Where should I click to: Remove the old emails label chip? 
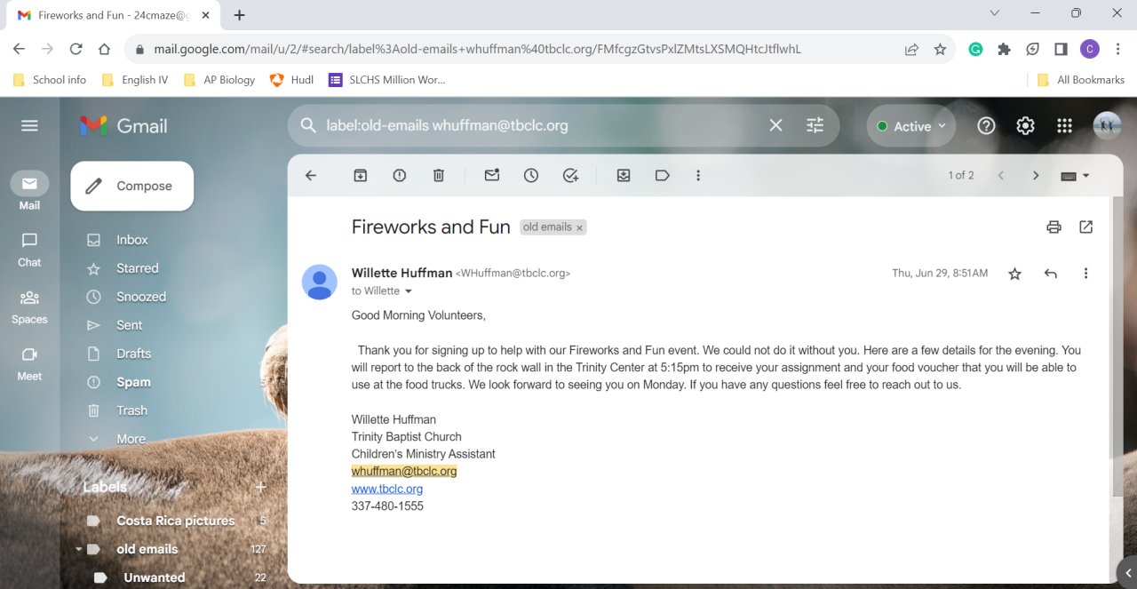click(579, 228)
